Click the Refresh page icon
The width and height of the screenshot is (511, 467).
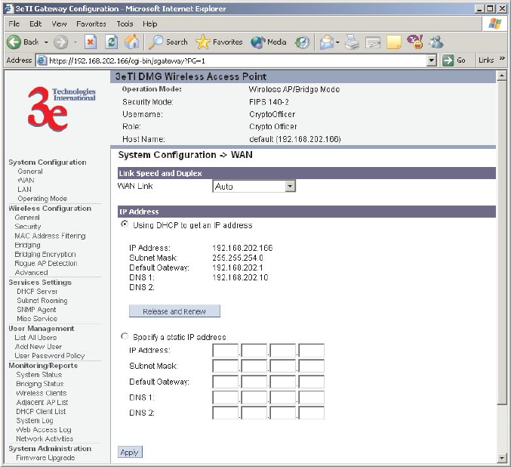[x=111, y=42]
